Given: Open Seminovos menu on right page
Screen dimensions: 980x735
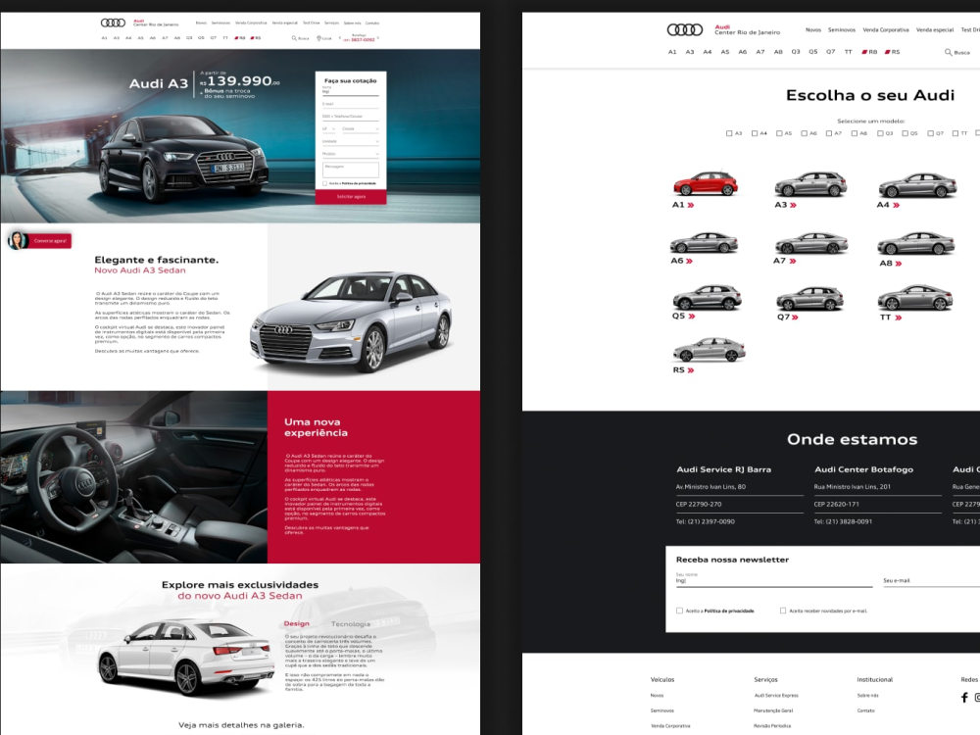Looking at the screenshot, I should click(x=842, y=30).
